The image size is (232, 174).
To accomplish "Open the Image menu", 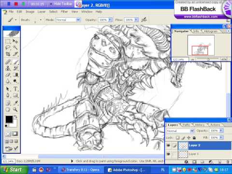I will (x=30, y=12).
